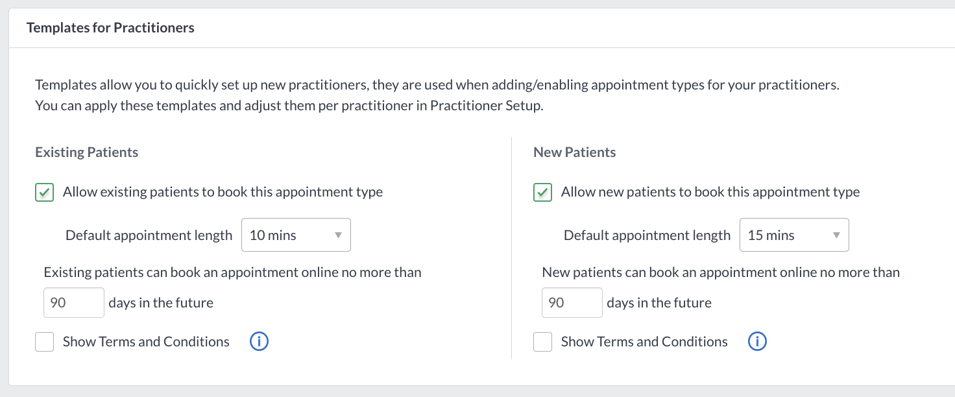The width and height of the screenshot is (955, 397).
Task: Open info icon beside Existing Patients Terms and Conditions
Action: [x=259, y=341]
